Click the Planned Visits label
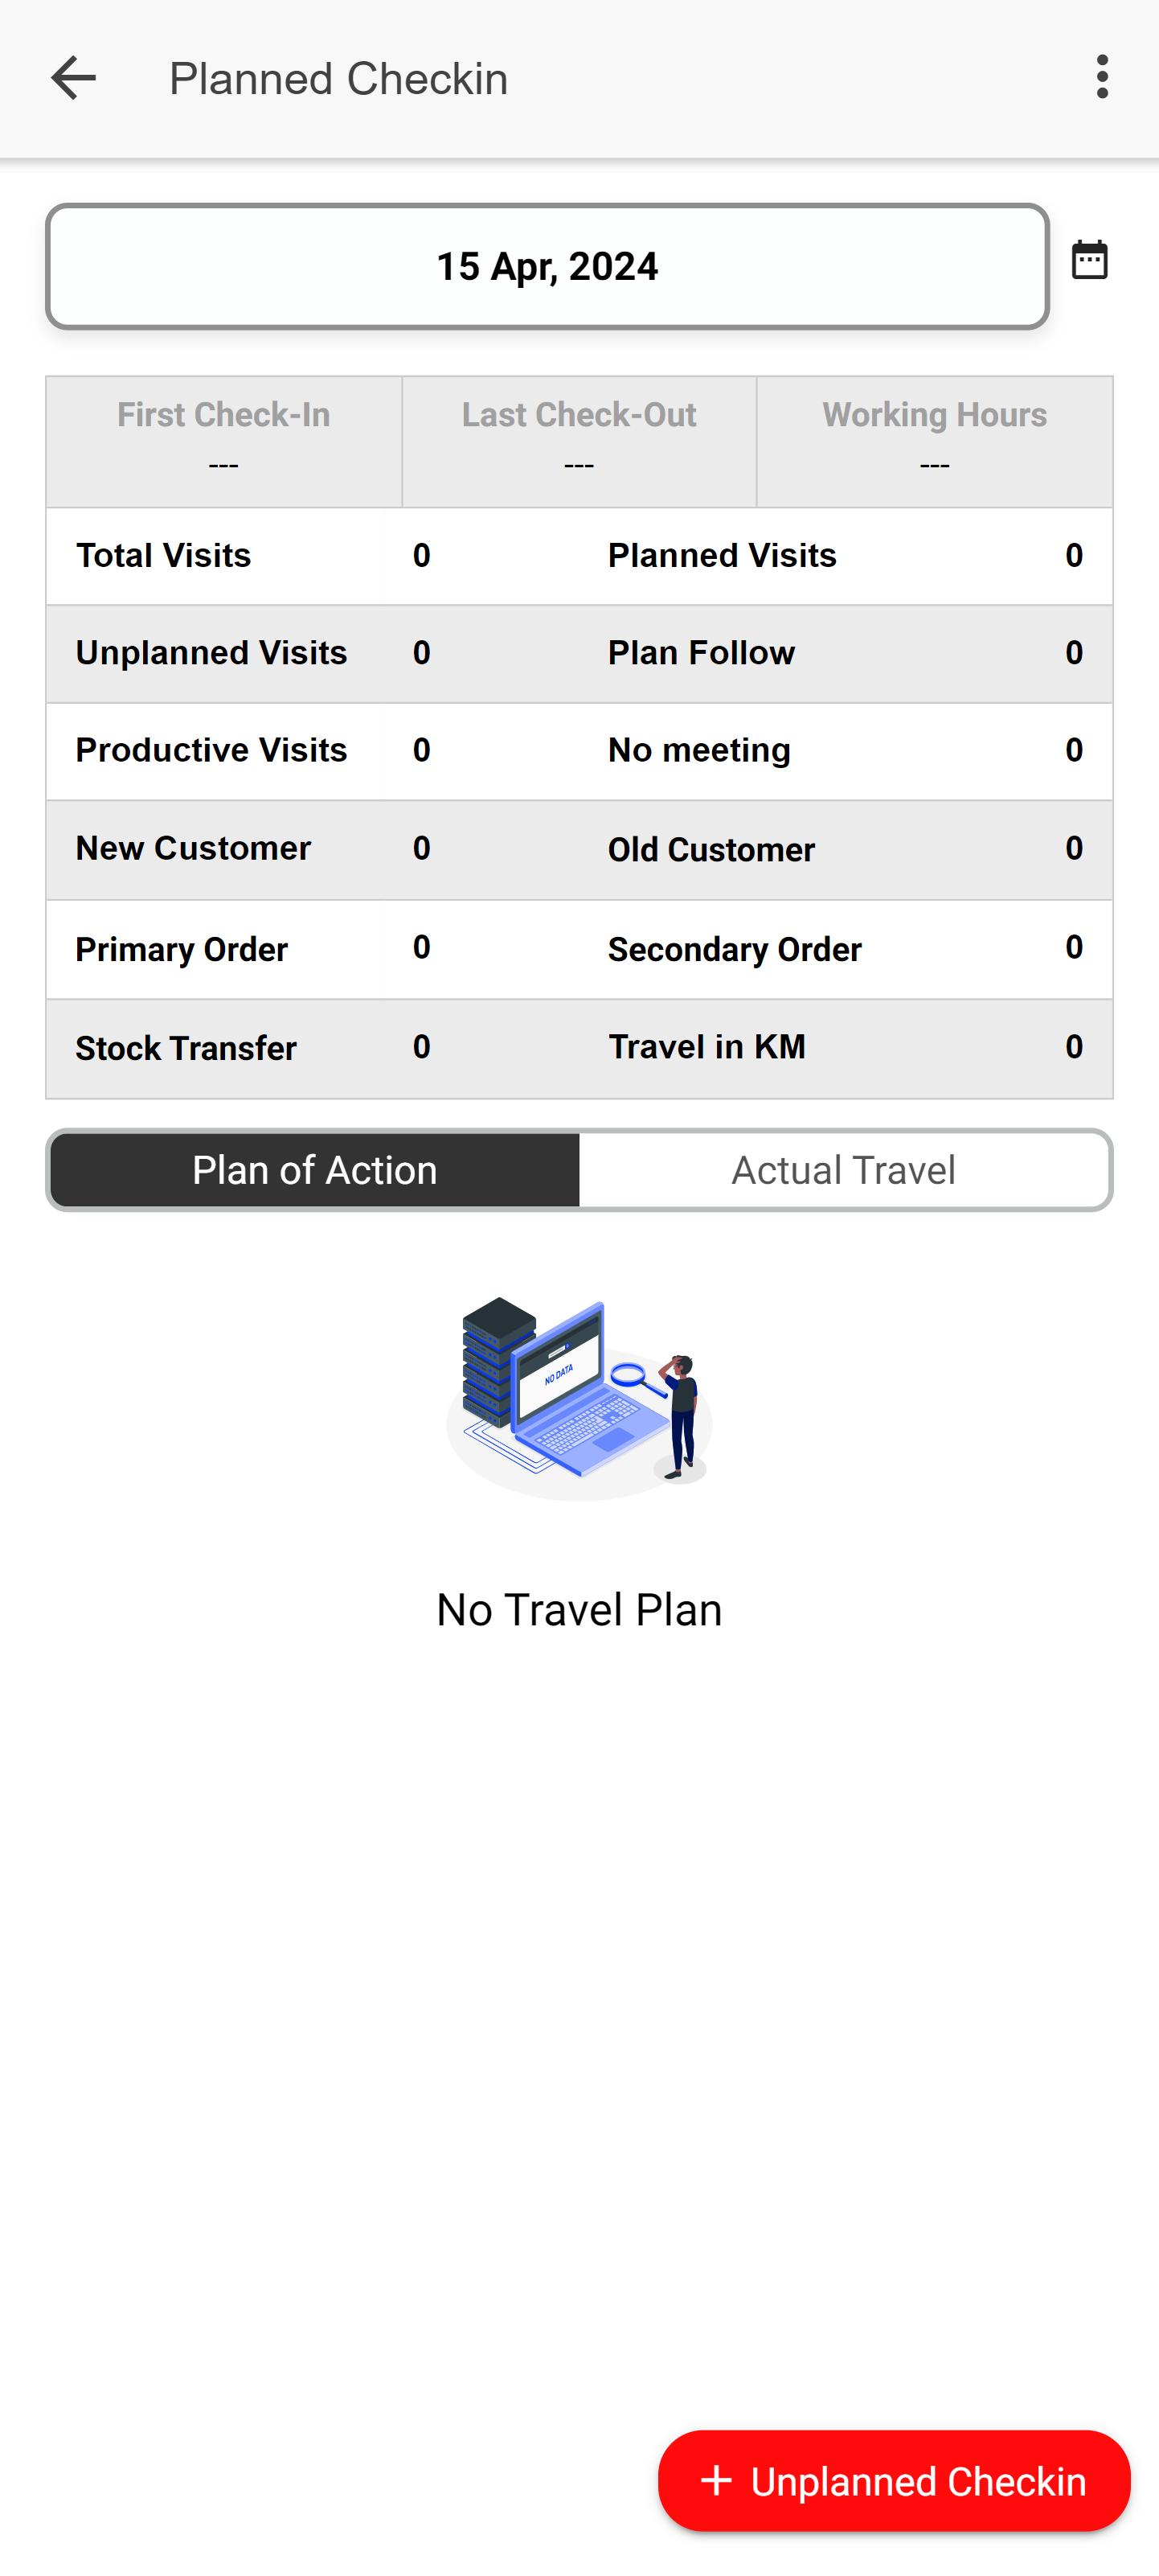 coord(723,556)
